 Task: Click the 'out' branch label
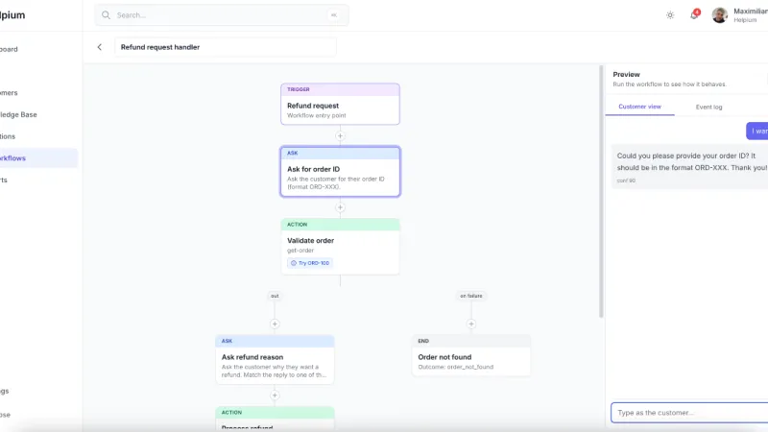tap(275, 296)
